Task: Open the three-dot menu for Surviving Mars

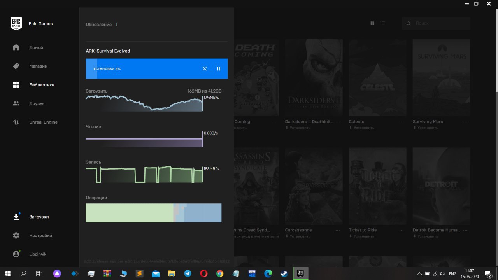Action: (x=465, y=122)
